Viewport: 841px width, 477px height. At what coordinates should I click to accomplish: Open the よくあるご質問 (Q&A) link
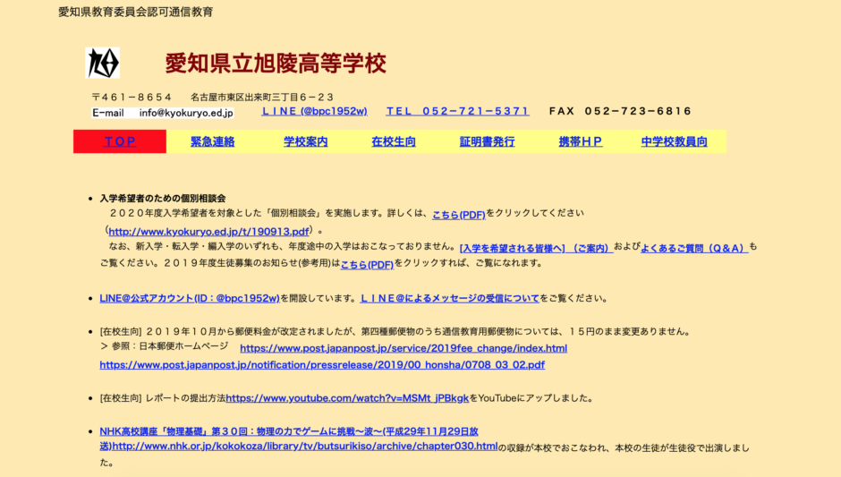pos(693,248)
